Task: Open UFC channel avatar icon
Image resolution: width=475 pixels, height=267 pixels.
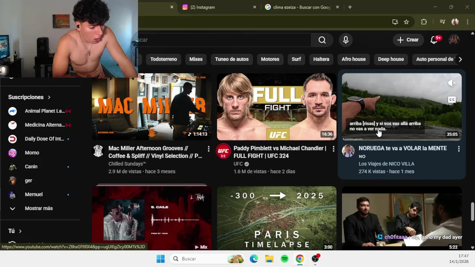Action: click(x=223, y=151)
